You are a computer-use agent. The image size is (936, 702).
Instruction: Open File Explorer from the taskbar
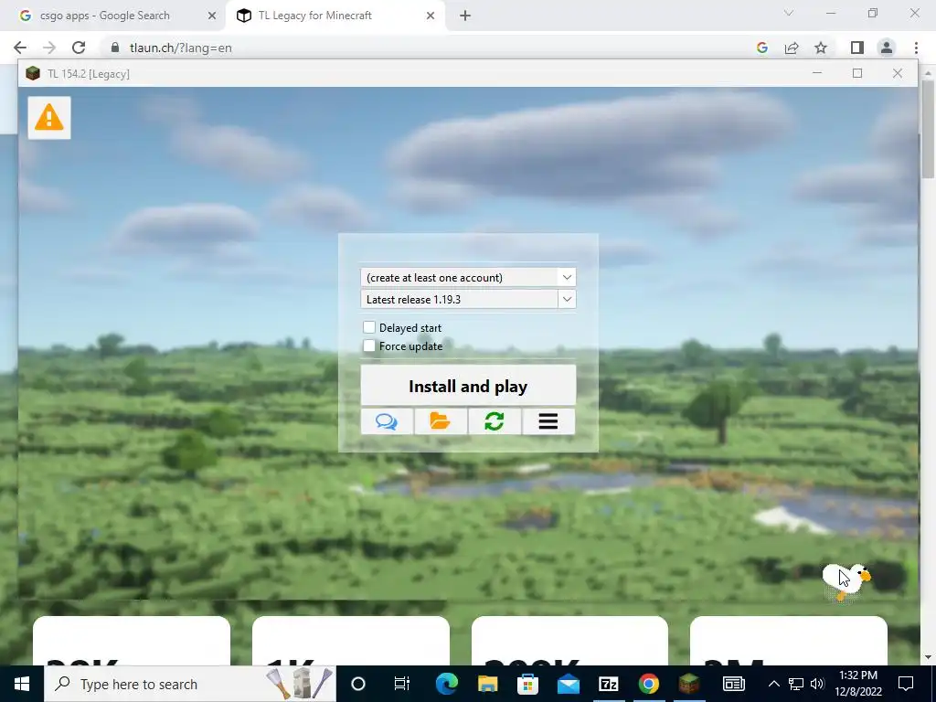487,684
